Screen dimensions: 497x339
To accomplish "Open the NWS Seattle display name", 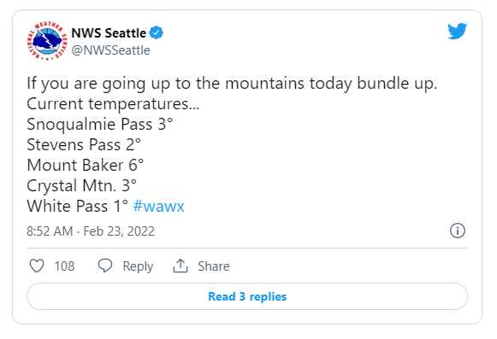I will pos(109,33).
